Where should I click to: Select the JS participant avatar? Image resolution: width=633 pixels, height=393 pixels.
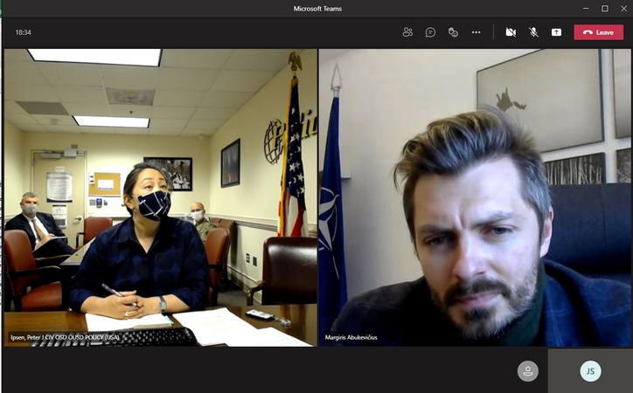point(590,371)
